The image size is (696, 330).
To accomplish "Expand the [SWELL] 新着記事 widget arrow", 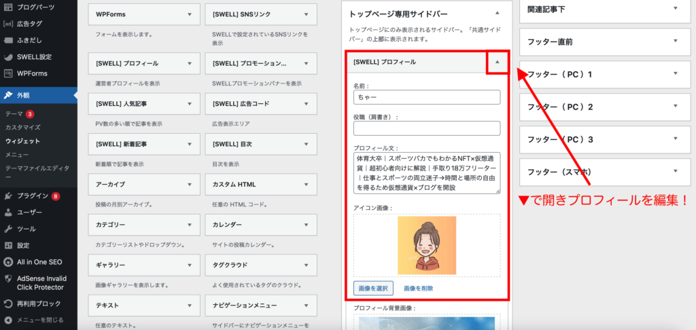I will click(190, 144).
